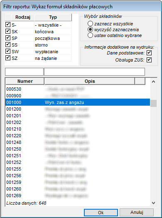162x218 pixels.
Task: Select row number 001220
Action: click(78, 136)
